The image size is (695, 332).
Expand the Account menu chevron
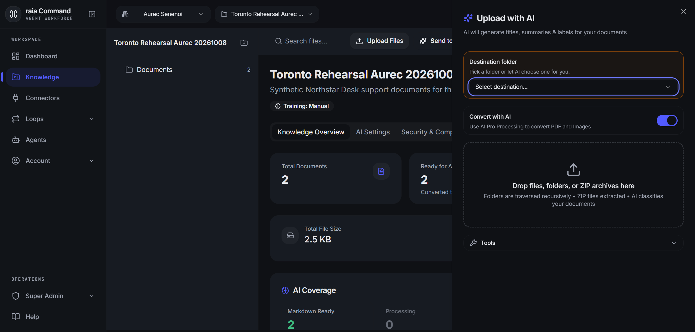coord(91,161)
